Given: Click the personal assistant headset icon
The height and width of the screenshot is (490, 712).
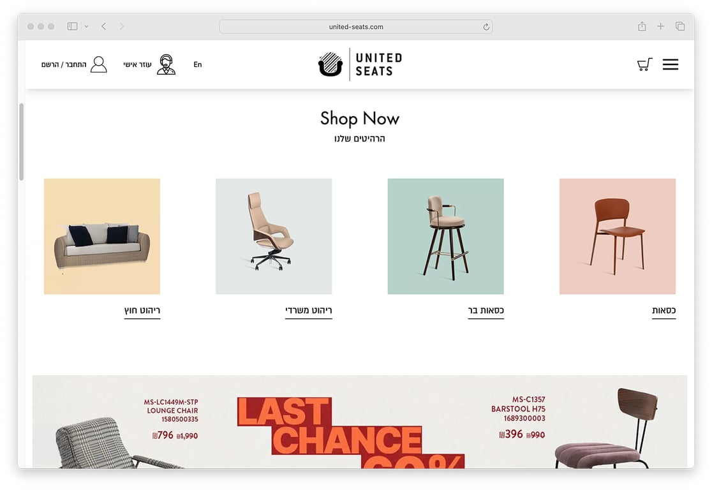Looking at the screenshot, I should pyautogui.click(x=166, y=64).
